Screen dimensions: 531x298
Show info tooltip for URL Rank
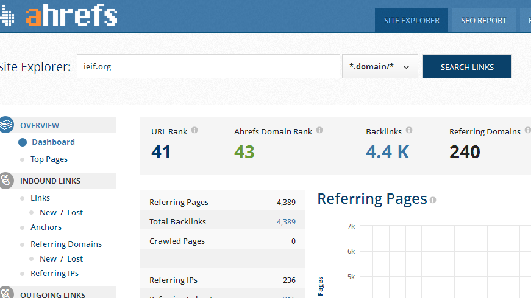(x=194, y=130)
